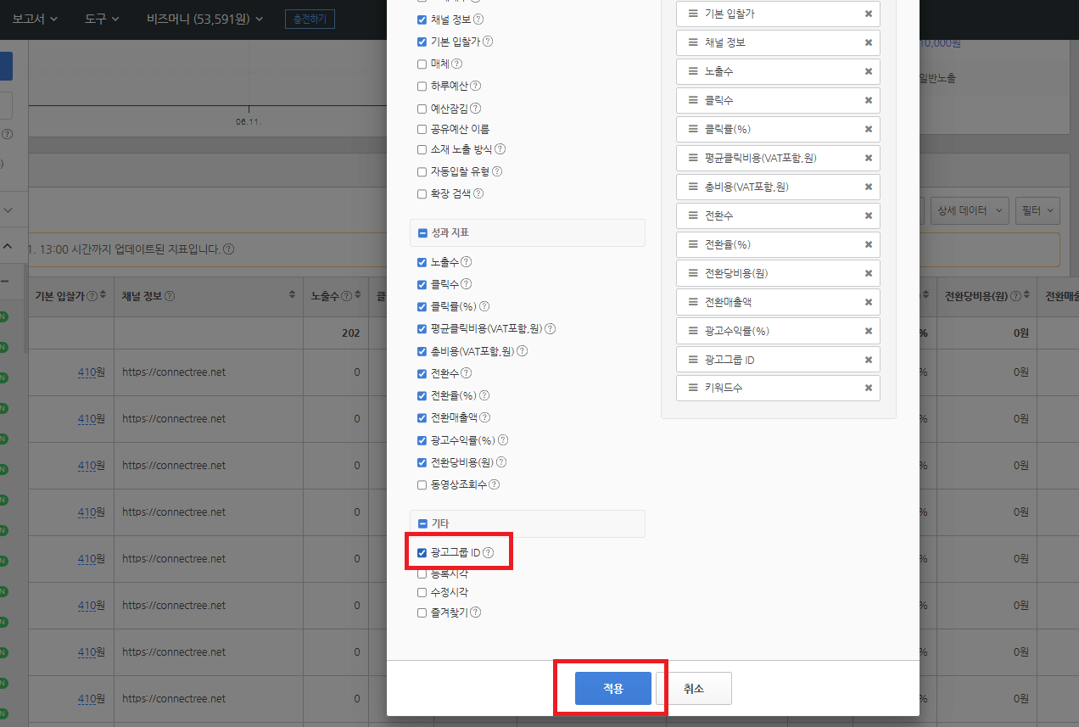Remove the 노출수 column using its X icon
The image size is (1079, 727).
(869, 71)
